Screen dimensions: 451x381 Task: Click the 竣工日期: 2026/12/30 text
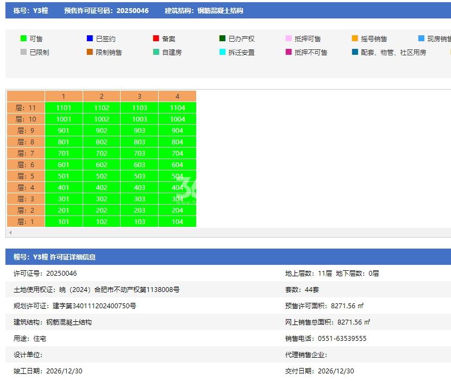coord(48,371)
